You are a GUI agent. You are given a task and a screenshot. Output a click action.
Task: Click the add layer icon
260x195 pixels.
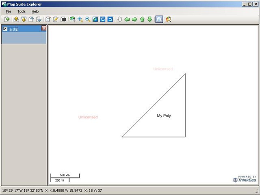coord(7,19)
